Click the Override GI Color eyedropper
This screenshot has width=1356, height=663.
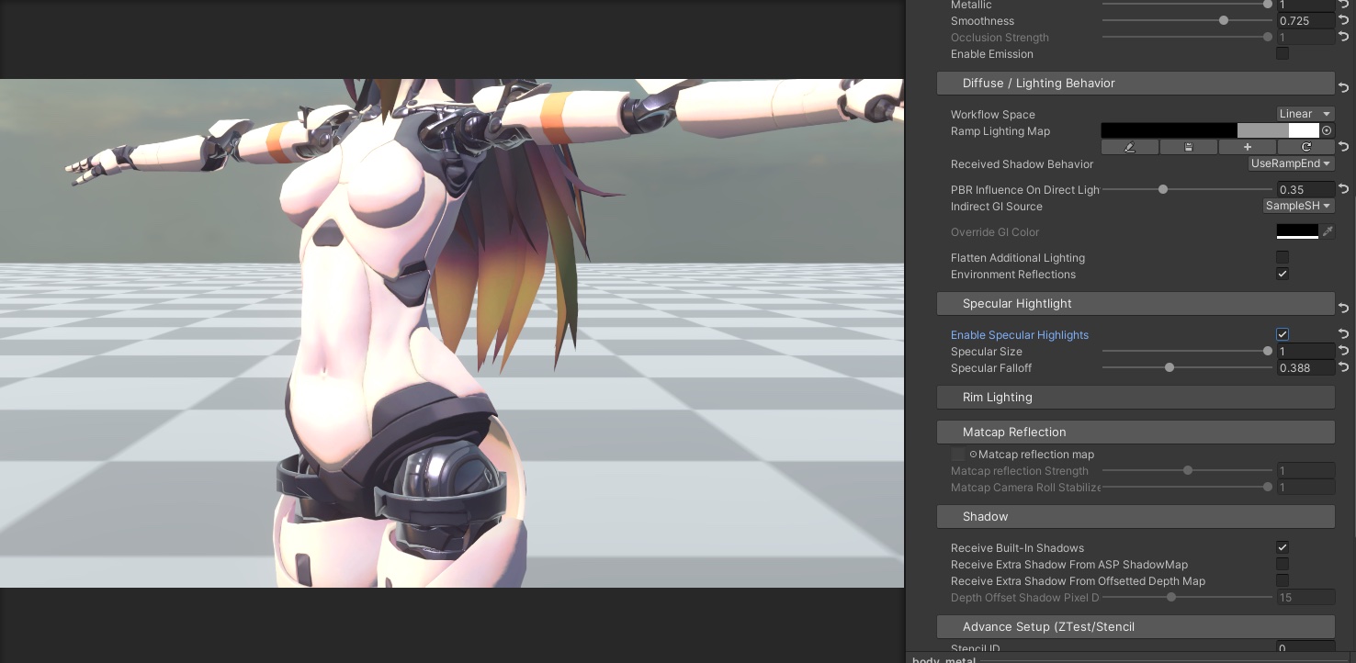[1328, 232]
